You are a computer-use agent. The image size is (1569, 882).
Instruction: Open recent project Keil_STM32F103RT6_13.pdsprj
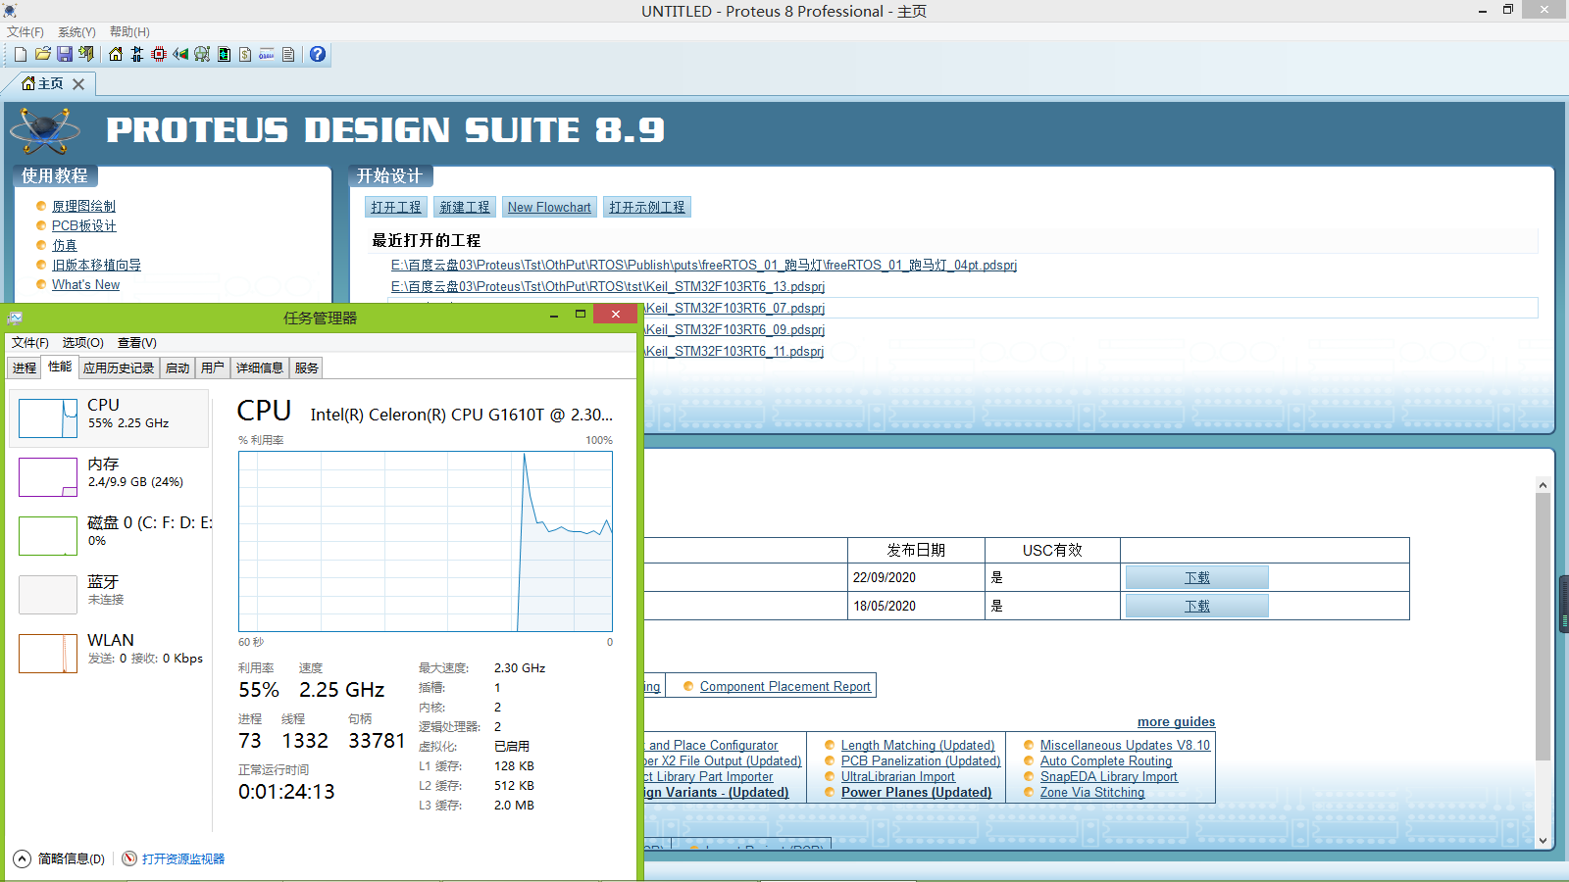[608, 286]
